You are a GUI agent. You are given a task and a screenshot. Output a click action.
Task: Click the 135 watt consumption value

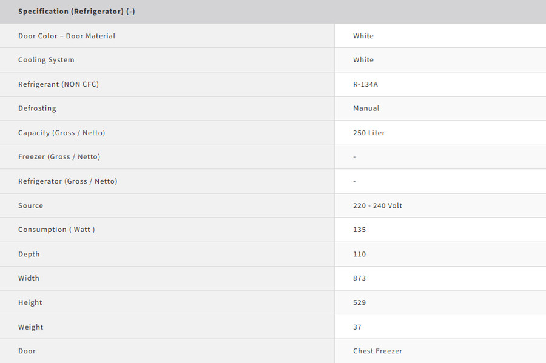pos(359,230)
